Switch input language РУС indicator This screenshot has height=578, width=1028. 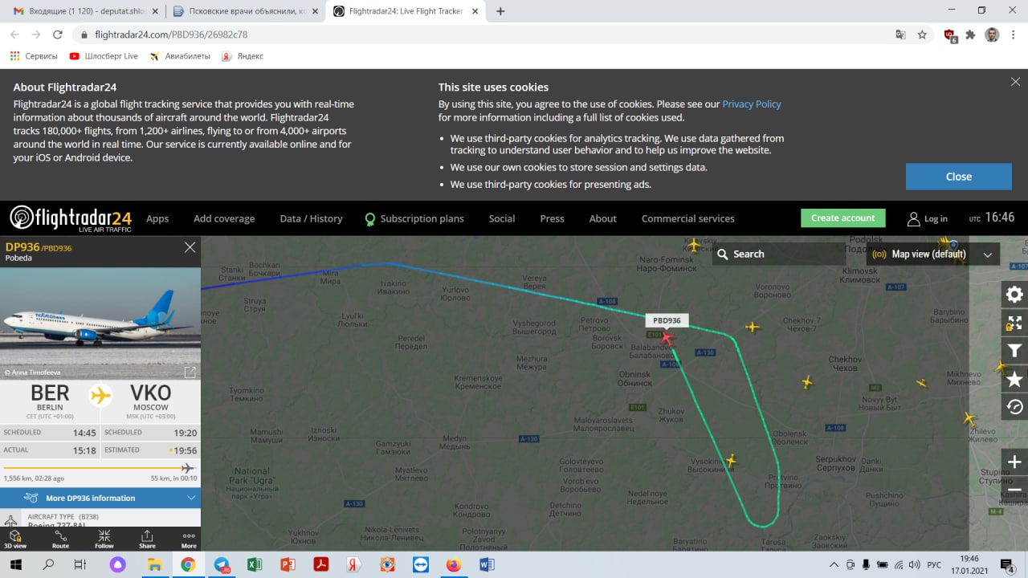click(x=934, y=564)
